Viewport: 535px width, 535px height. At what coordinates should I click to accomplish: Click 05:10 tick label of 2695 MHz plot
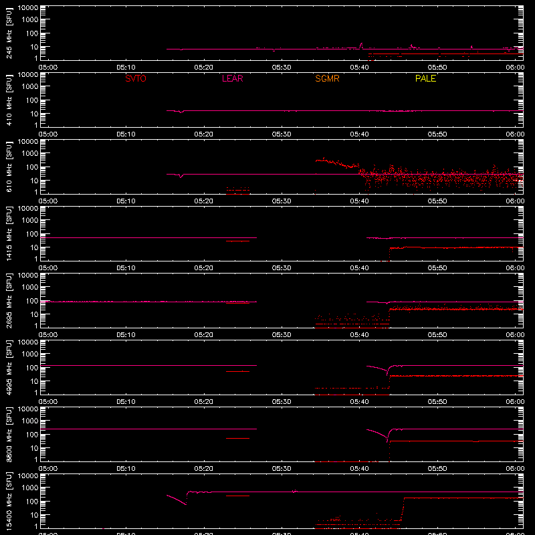(126, 335)
